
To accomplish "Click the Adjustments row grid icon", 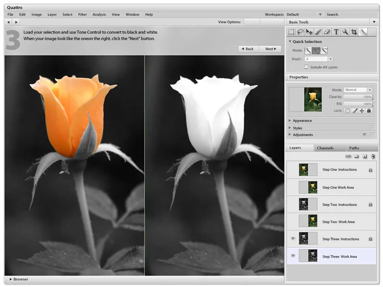I will click(372, 135).
